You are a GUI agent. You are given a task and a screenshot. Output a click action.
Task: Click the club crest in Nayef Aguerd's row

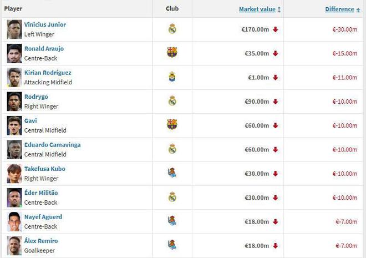click(172, 221)
